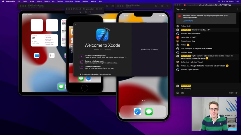Click the create poll icon in chat
The width and height of the screenshot is (241, 135).
point(183,93)
